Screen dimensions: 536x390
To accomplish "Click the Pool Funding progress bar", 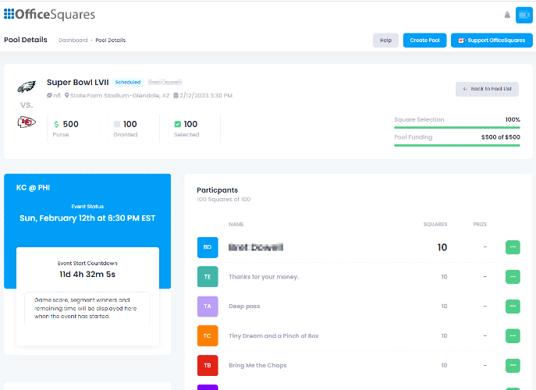I will pyautogui.click(x=457, y=145).
